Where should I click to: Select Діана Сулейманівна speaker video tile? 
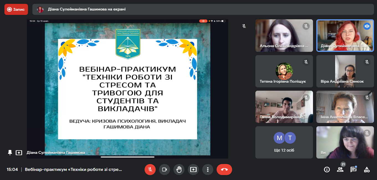pyautogui.click(x=345, y=35)
